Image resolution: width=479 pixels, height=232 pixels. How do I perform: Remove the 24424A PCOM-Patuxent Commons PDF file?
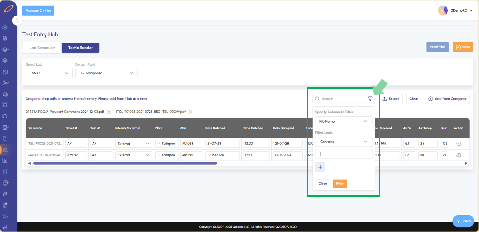coord(109,112)
